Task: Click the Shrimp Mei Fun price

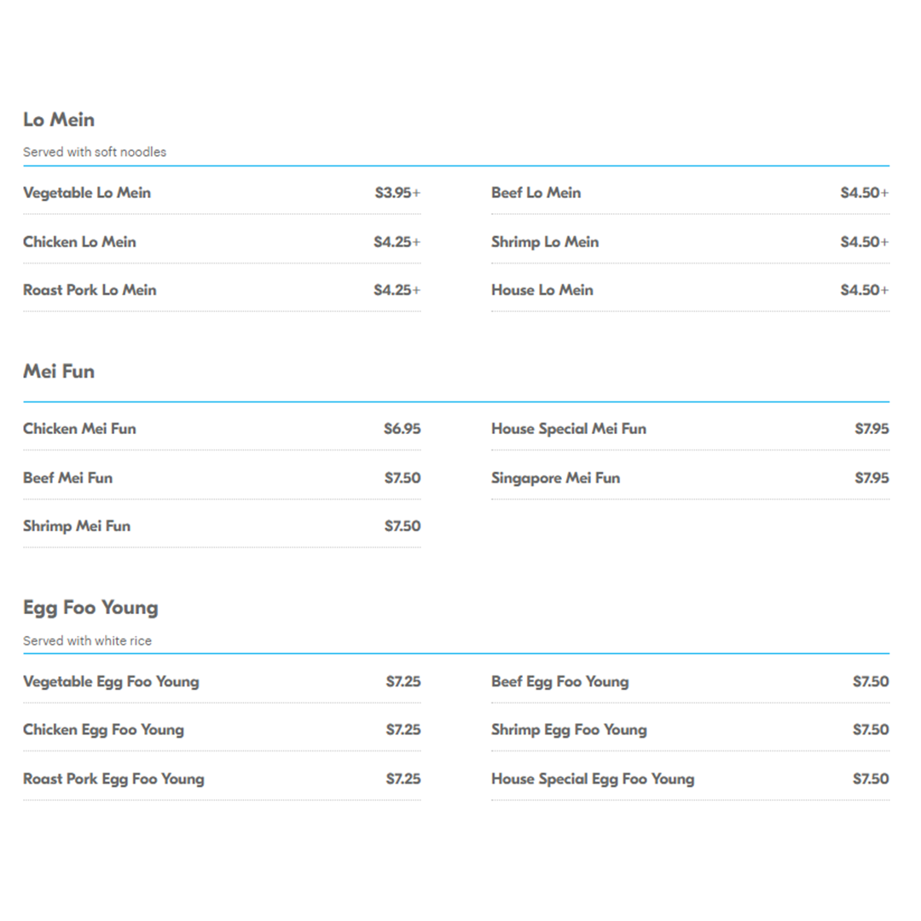Action: tap(403, 526)
